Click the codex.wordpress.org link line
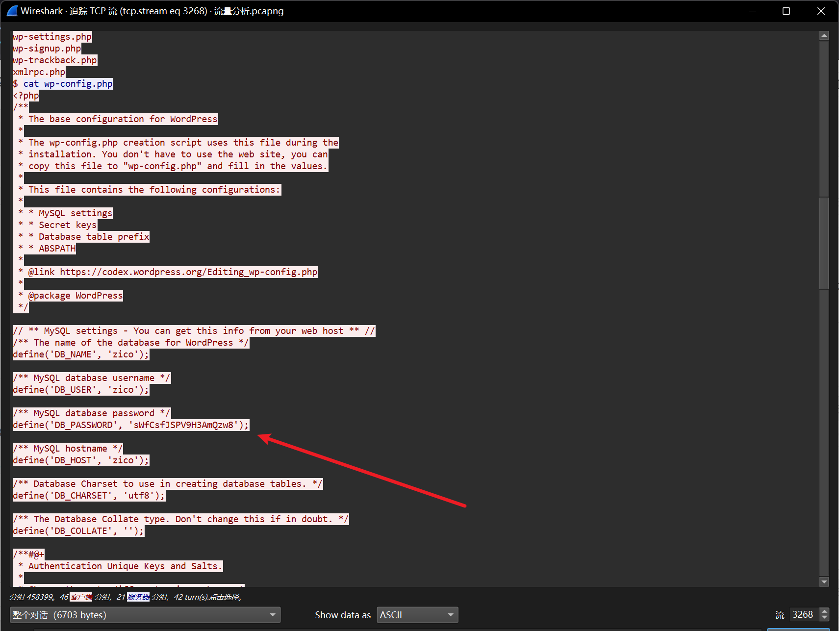The height and width of the screenshot is (631, 839). (173, 272)
